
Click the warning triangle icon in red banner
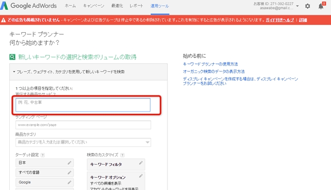tap(3, 20)
